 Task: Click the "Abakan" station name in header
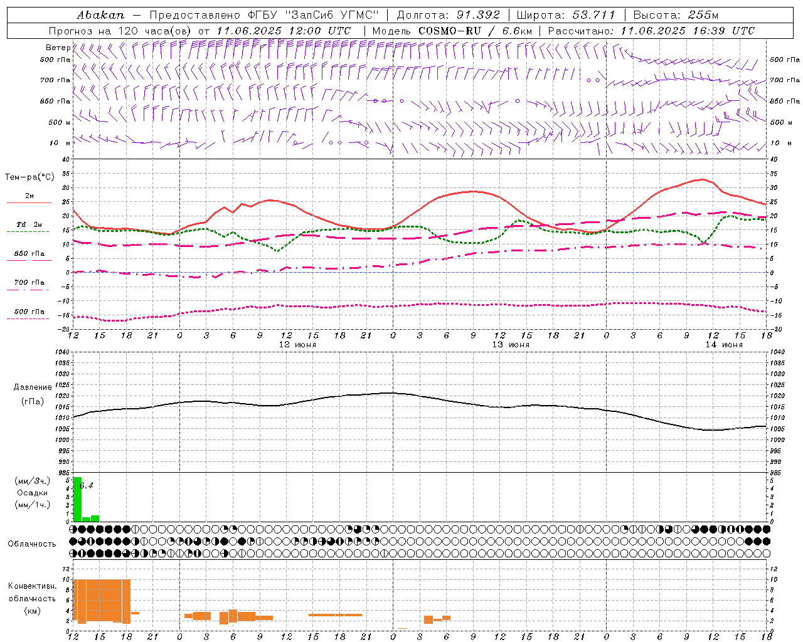coord(100,15)
